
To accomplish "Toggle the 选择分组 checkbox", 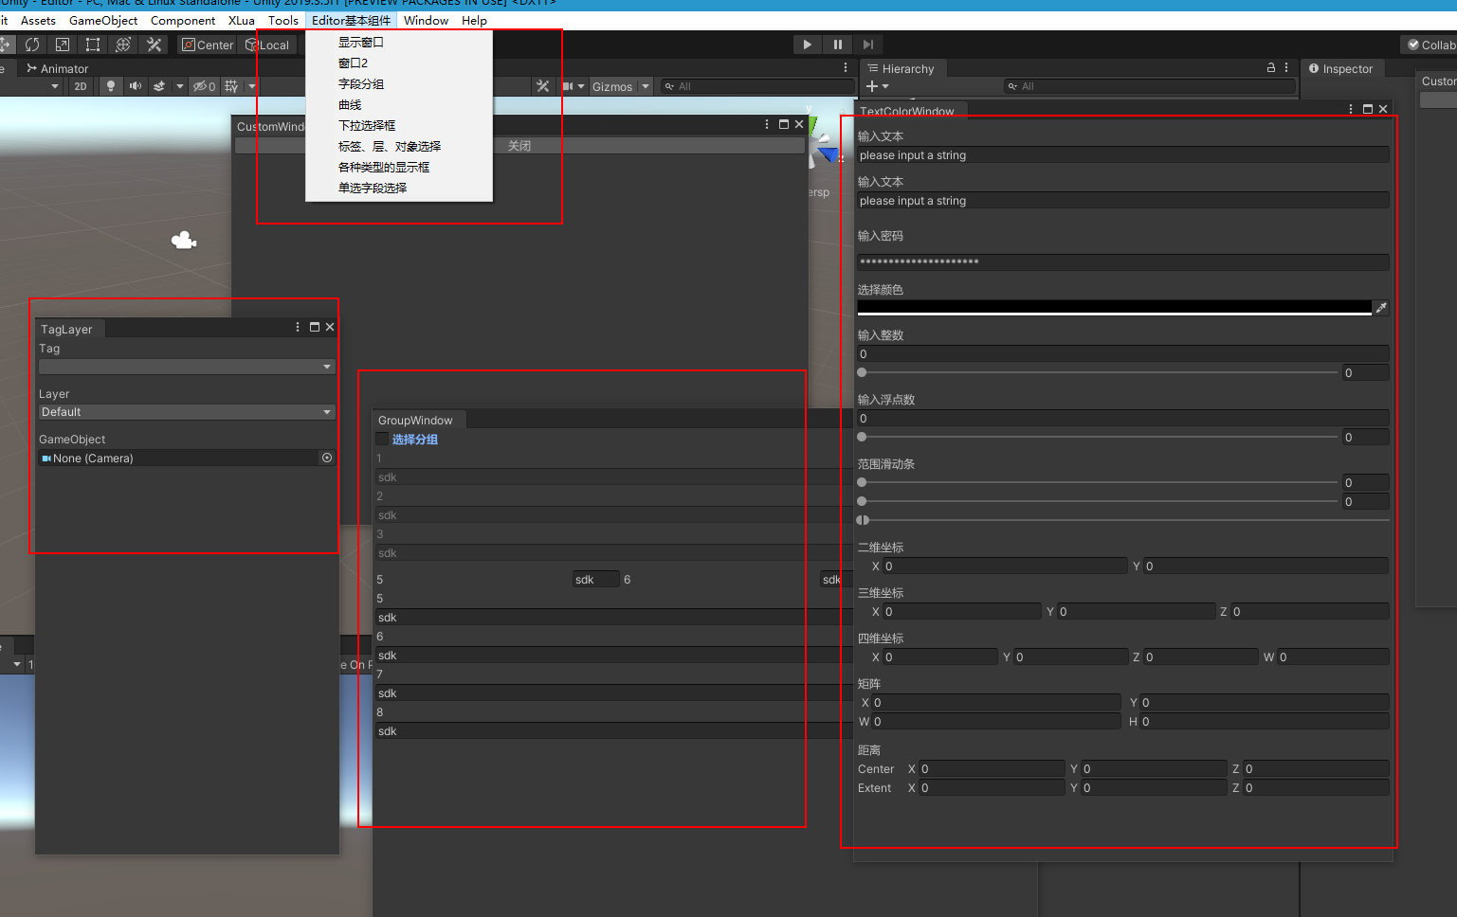I will (383, 439).
